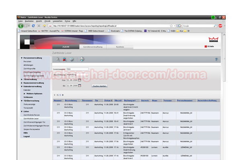Switch to the Geräteverwaltung tab
241x160 pixels.
[x=92, y=47]
